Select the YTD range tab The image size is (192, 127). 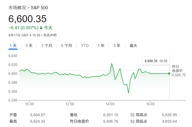tap(85, 46)
